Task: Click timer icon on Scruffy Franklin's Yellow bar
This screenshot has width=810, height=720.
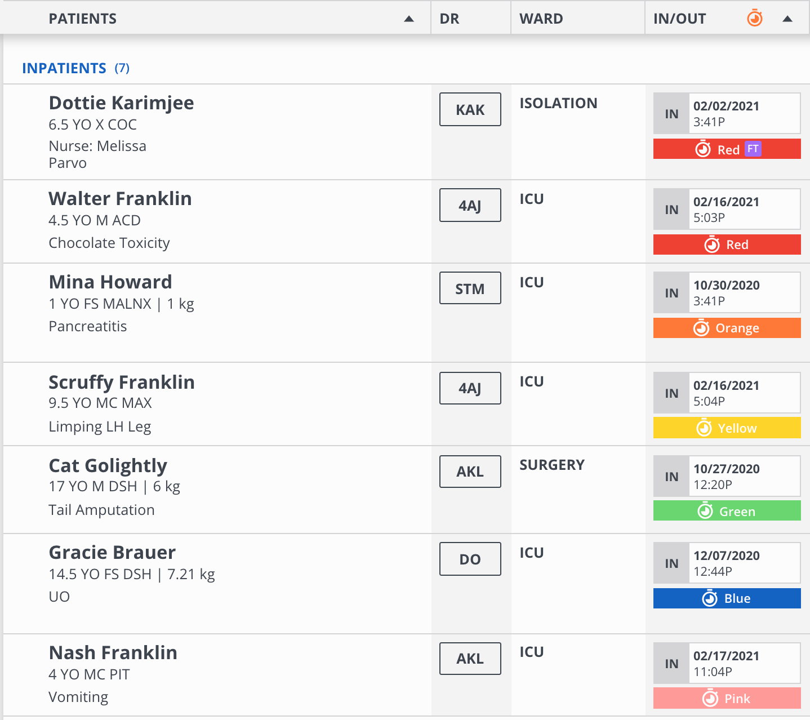Action: 704,428
